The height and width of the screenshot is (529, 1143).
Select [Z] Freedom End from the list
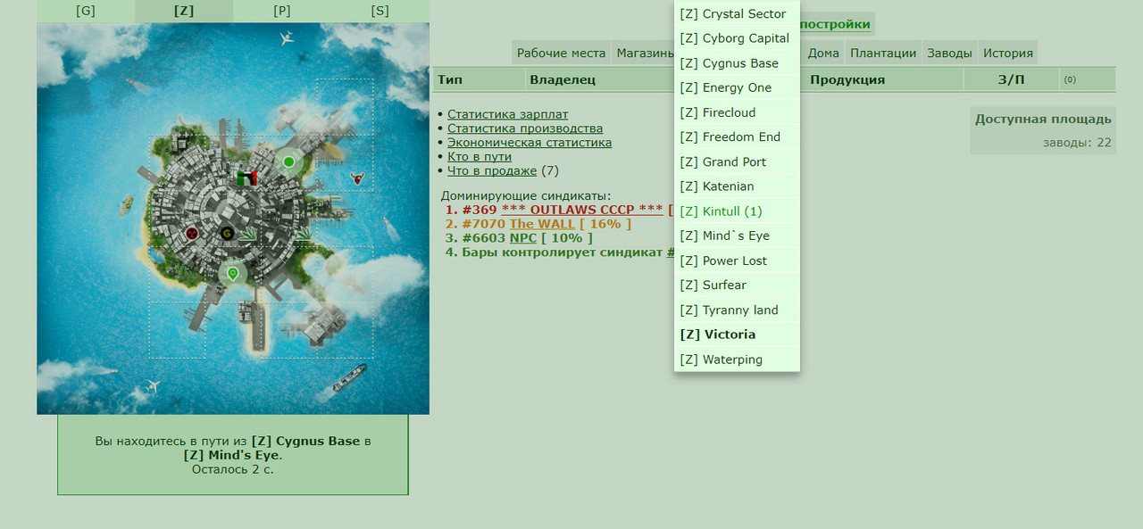coord(737,136)
